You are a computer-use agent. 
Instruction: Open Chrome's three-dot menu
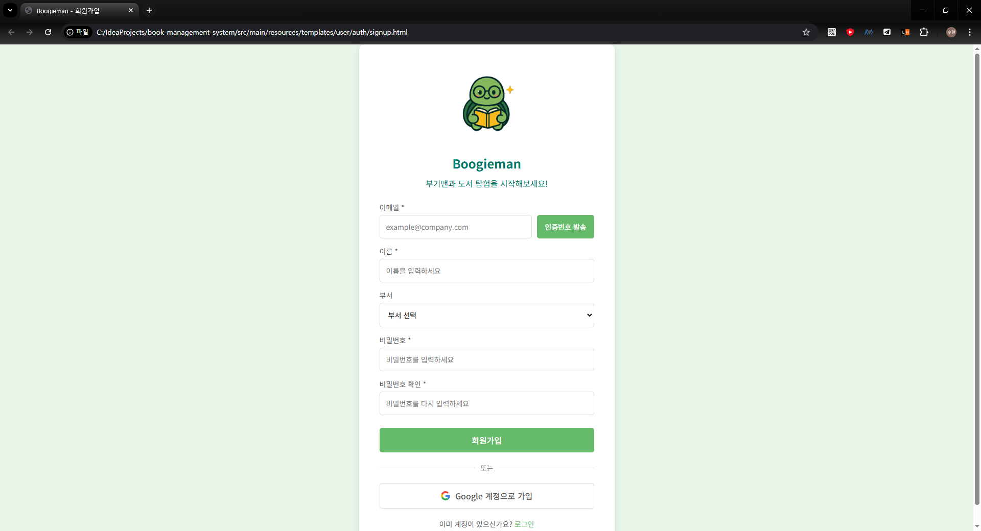click(969, 32)
